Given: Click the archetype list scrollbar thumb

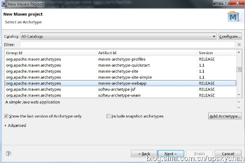Looking at the screenshot, I should (239, 69).
